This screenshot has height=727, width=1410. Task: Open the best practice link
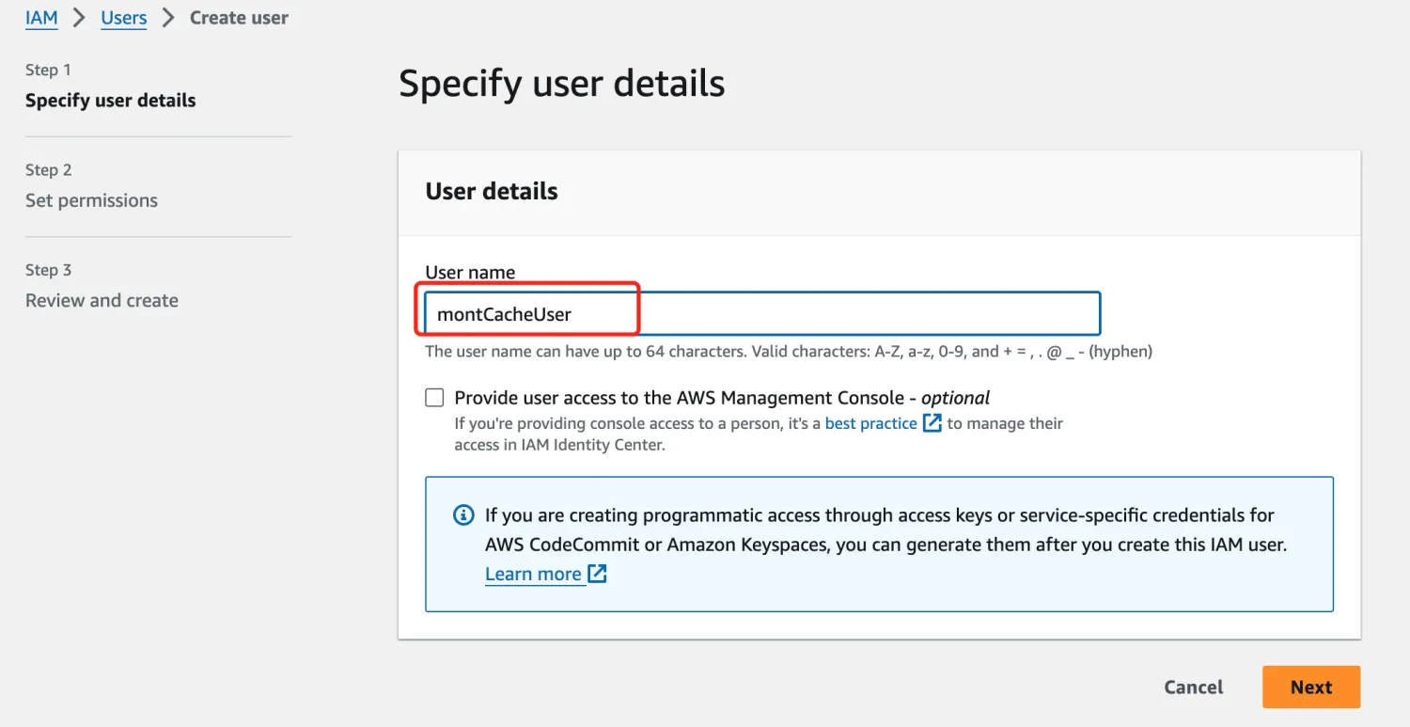point(870,423)
